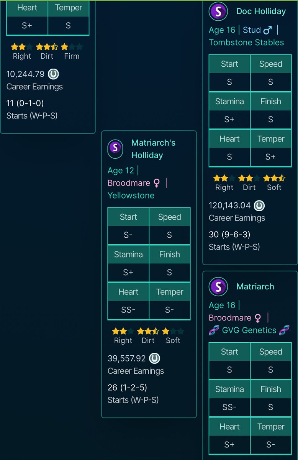Select SS- Heart value for Matriarch's Holliday

pyautogui.click(x=128, y=310)
